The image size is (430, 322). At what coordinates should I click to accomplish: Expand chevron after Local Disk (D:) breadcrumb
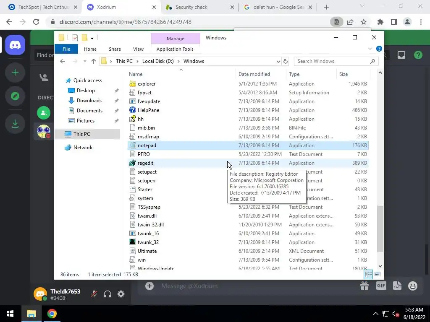pyautogui.click(x=178, y=61)
